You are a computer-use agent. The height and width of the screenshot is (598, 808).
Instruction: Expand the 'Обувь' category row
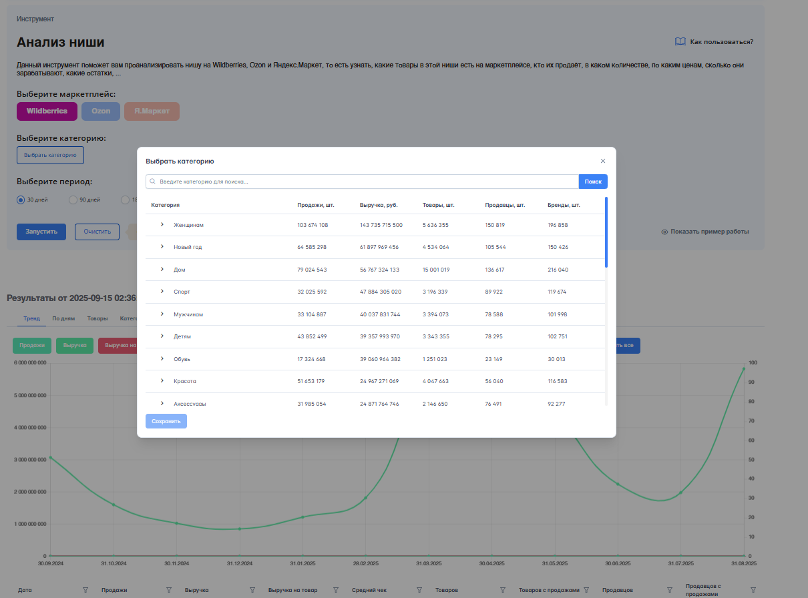tap(162, 359)
